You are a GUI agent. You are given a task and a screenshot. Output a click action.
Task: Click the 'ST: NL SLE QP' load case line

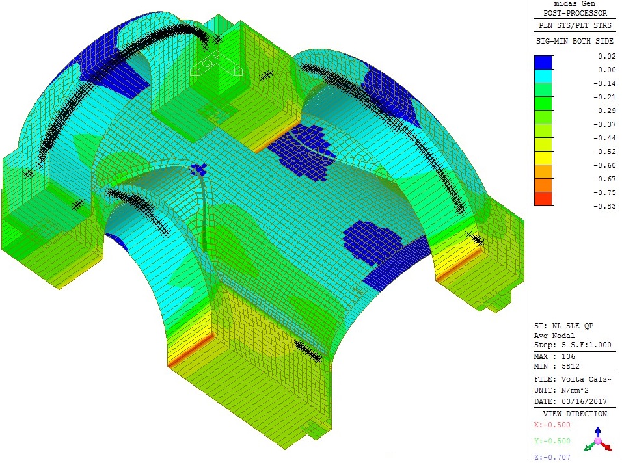(x=563, y=326)
